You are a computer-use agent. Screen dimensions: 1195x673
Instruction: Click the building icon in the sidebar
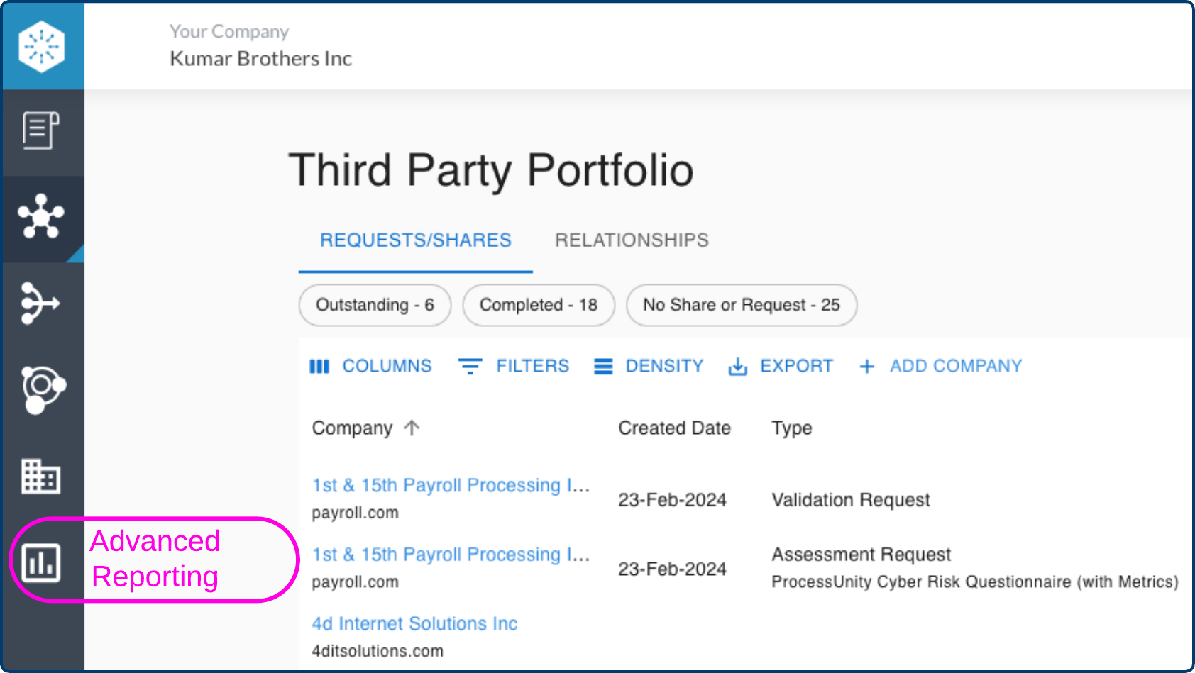click(40, 475)
